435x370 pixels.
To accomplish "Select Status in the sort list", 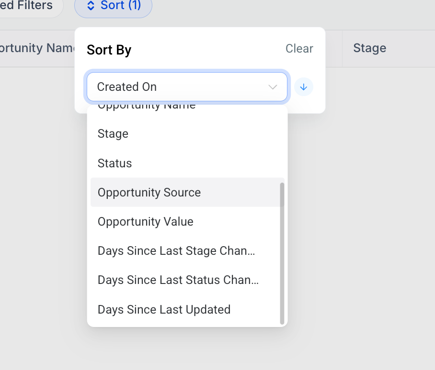I will pos(114,163).
